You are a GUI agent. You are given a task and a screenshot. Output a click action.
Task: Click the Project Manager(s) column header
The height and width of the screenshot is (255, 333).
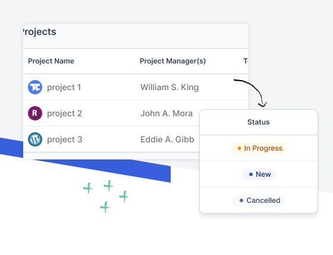point(172,61)
